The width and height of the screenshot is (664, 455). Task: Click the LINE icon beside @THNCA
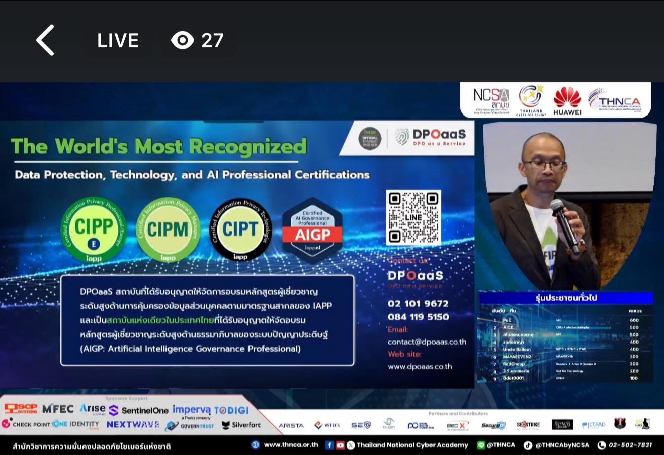(481, 445)
